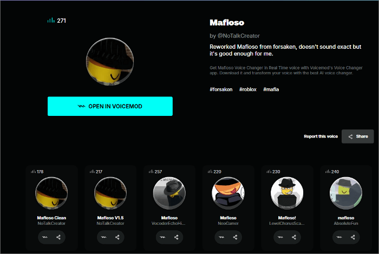This screenshot has height=254, width=379.
Task: Visit the @NoTalkCreator profile link
Action: pos(239,36)
